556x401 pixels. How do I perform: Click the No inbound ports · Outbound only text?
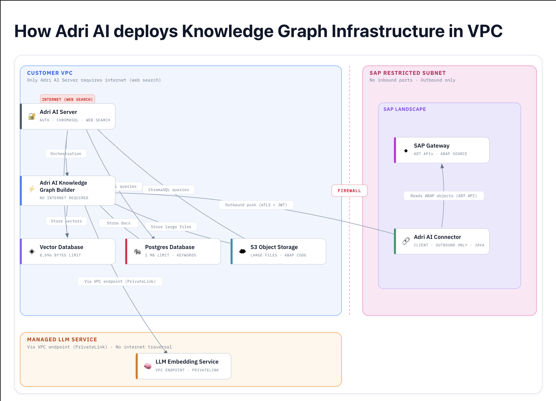(x=412, y=80)
